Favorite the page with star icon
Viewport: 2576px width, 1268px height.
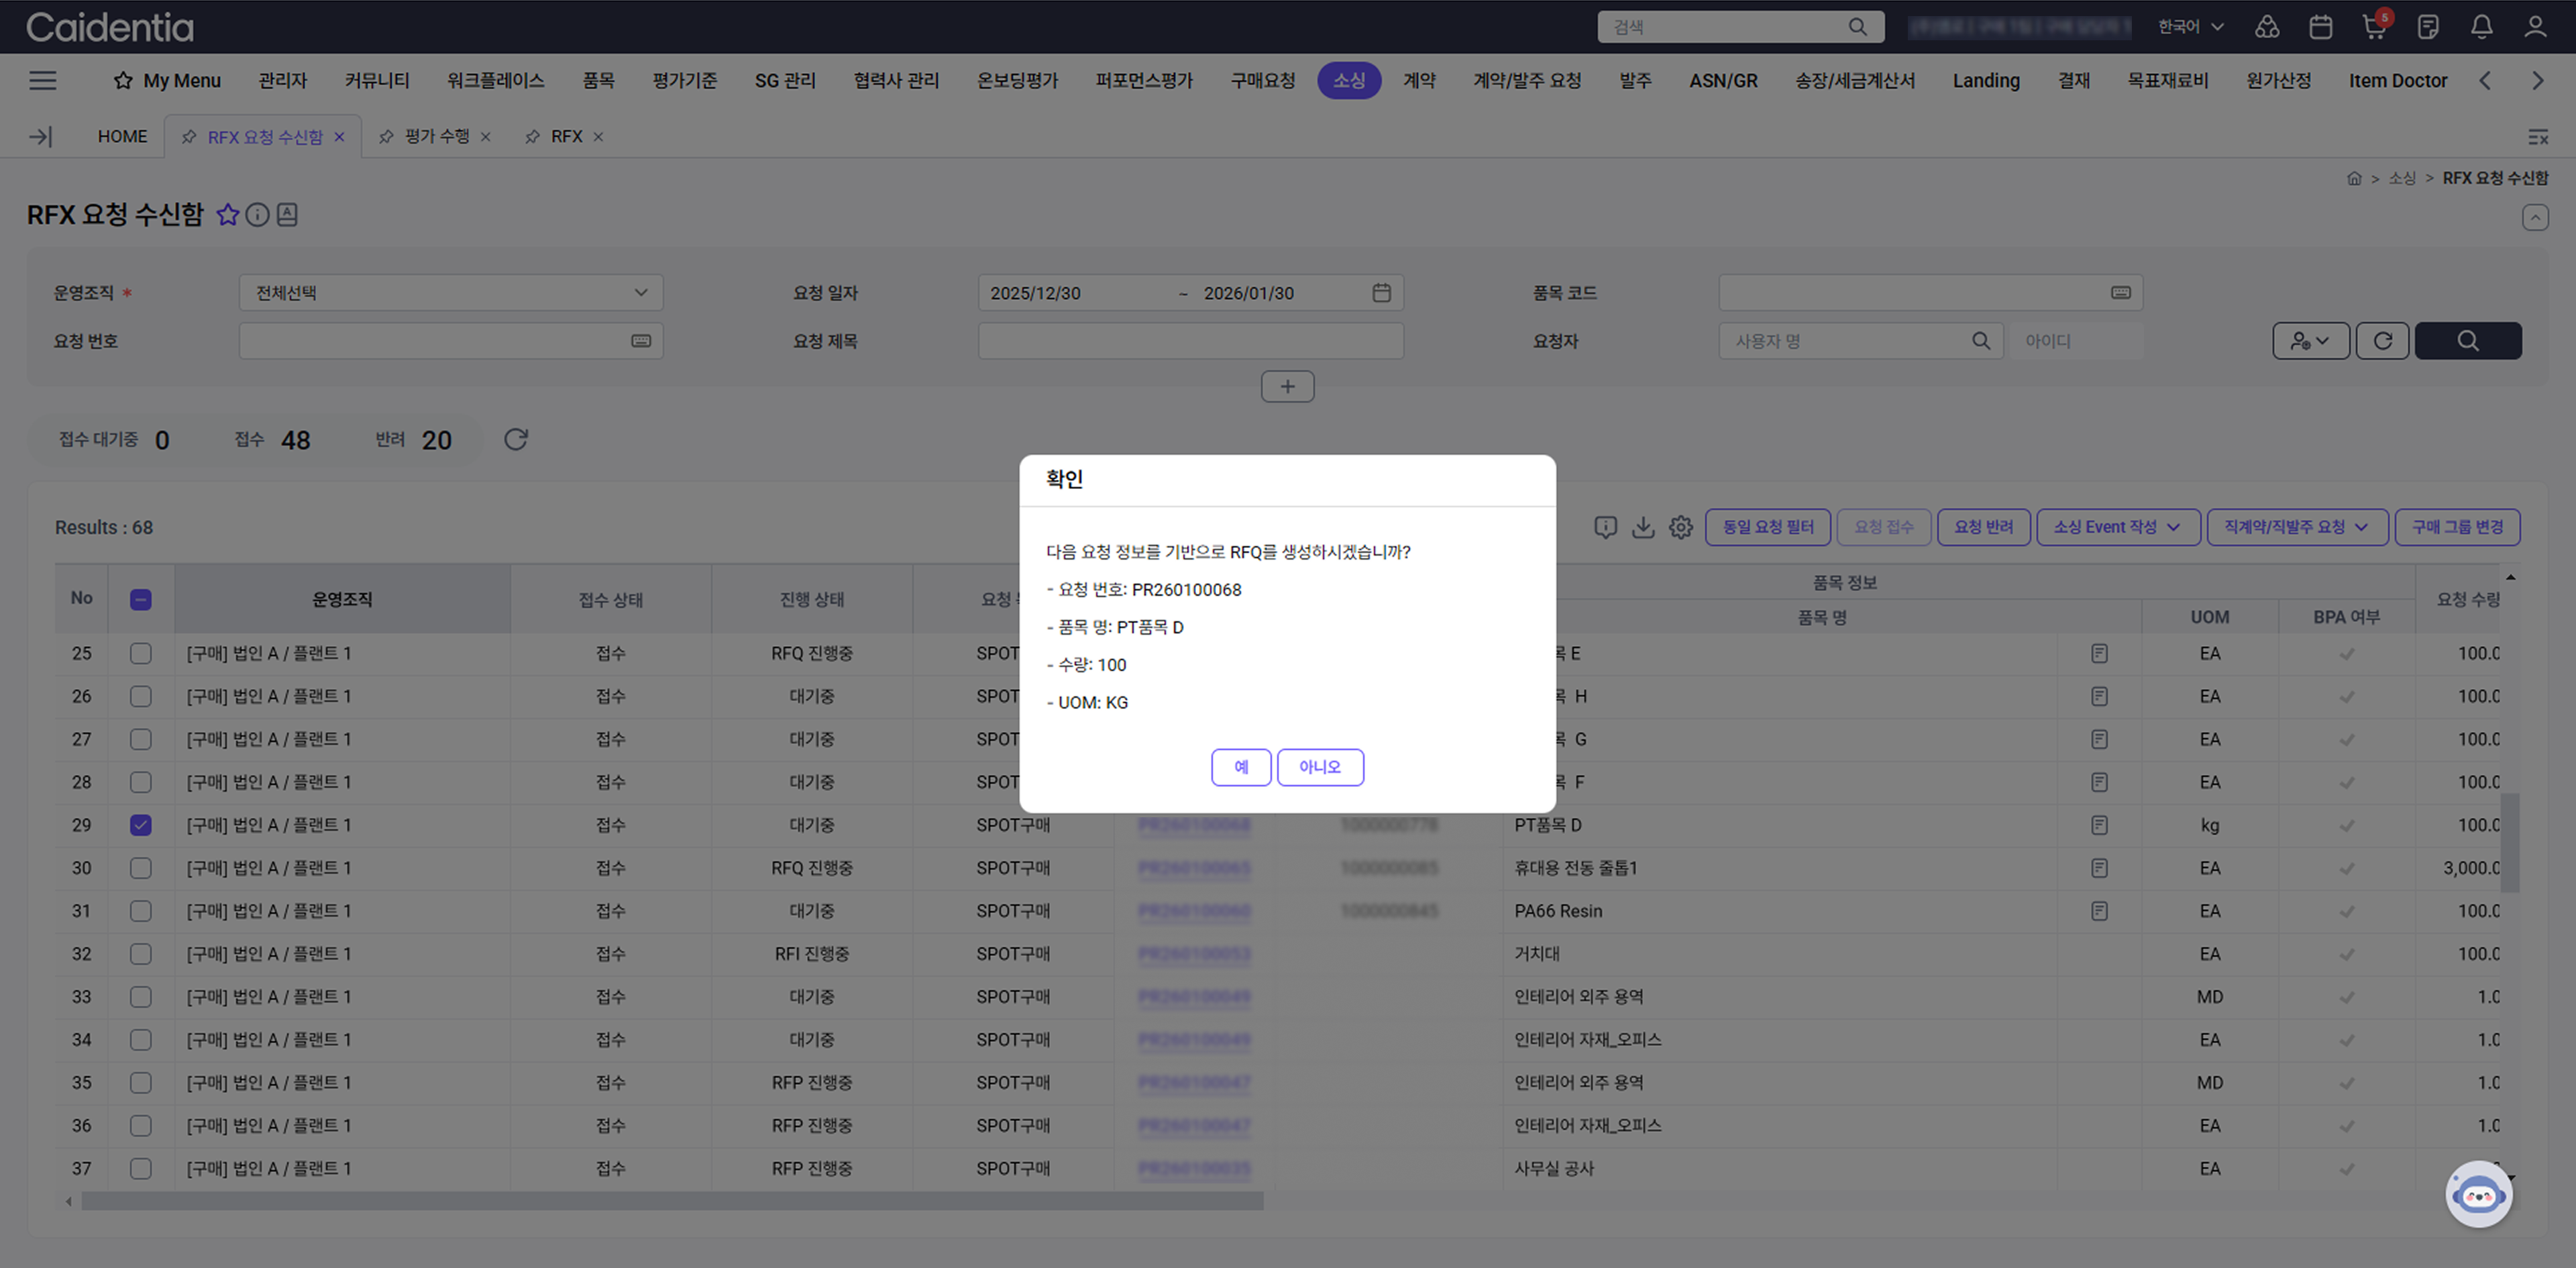click(228, 215)
